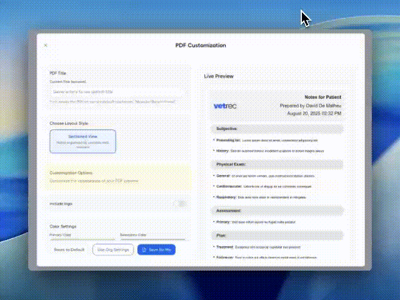Click the Use Org Settings button
This screenshot has width=400, height=300.
113,250
